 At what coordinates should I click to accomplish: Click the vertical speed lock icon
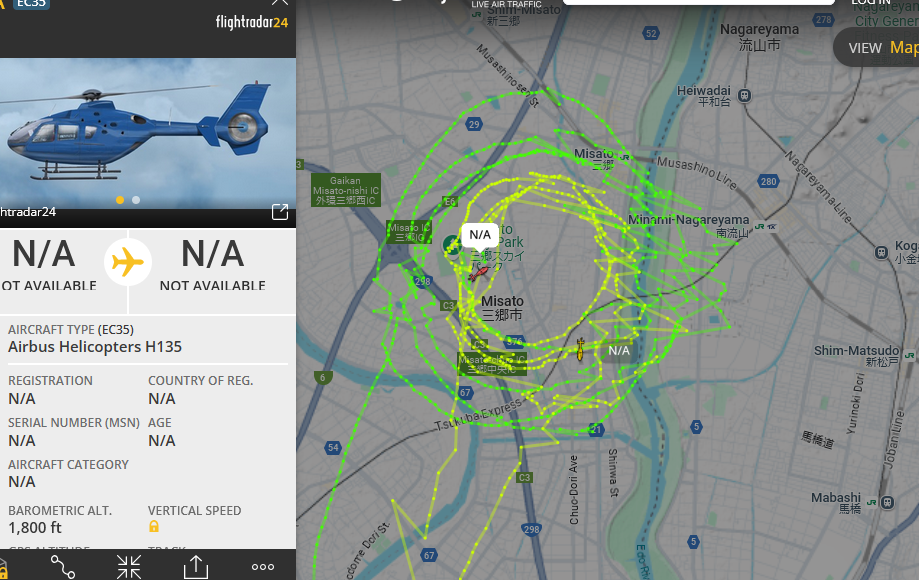click(154, 526)
